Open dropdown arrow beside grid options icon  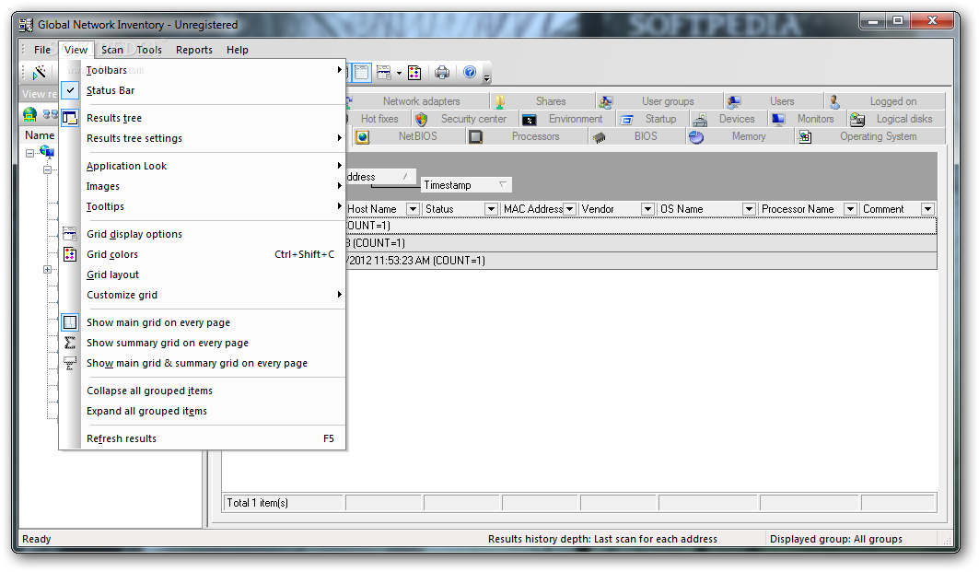point(399,73)
